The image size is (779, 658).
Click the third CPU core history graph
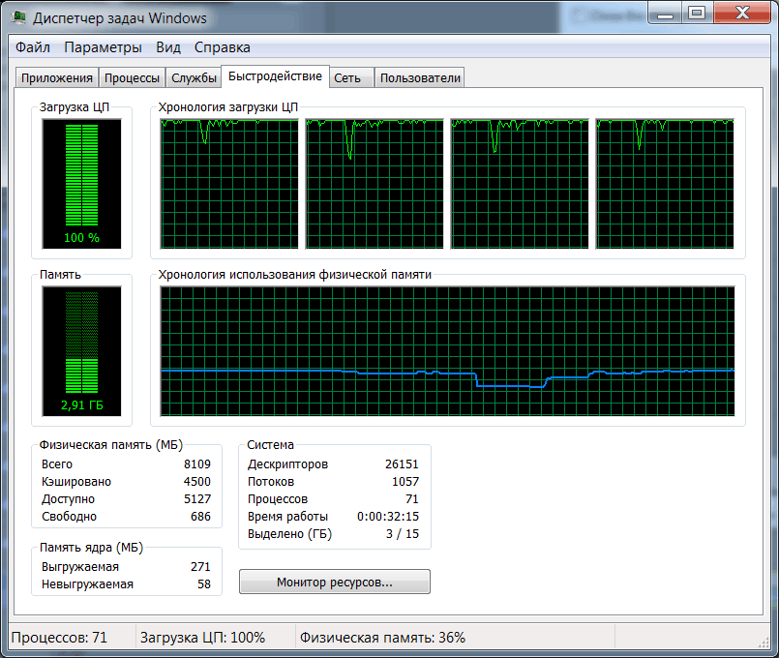tap(520, 184)
